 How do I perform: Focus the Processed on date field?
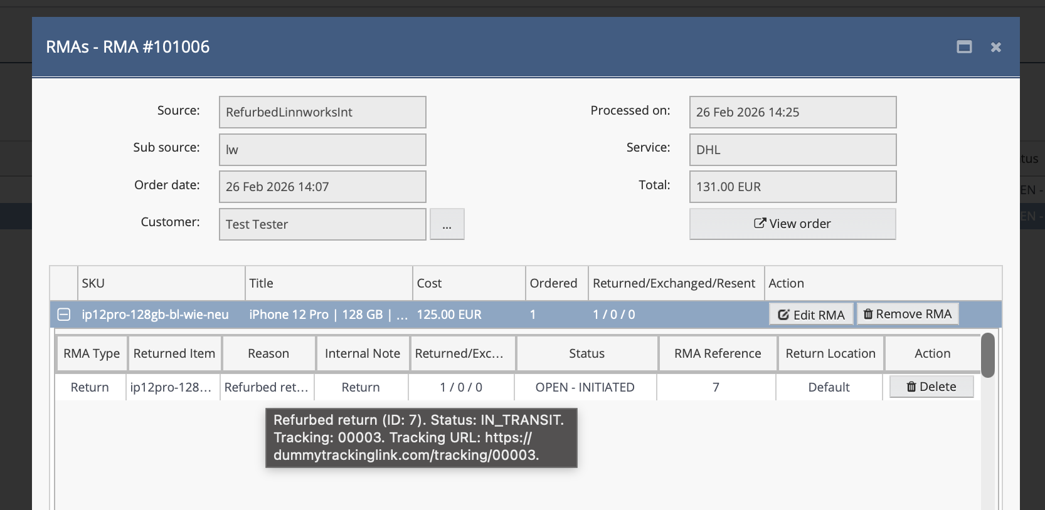(x=793, y=112)
